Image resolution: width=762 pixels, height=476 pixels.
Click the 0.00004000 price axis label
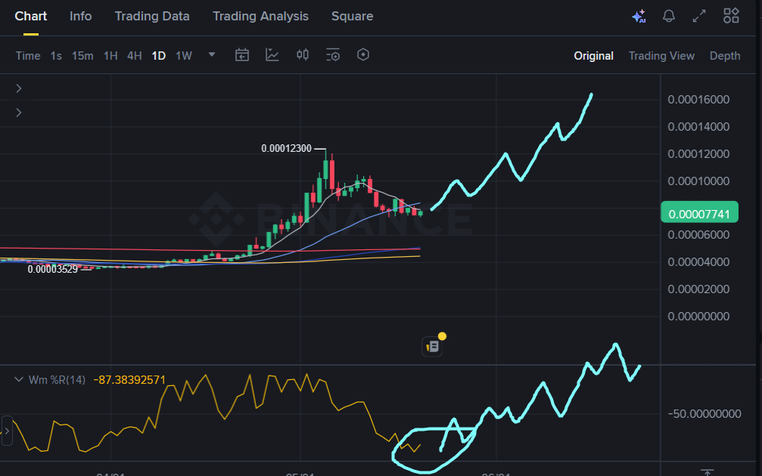(x=698, y=262)
